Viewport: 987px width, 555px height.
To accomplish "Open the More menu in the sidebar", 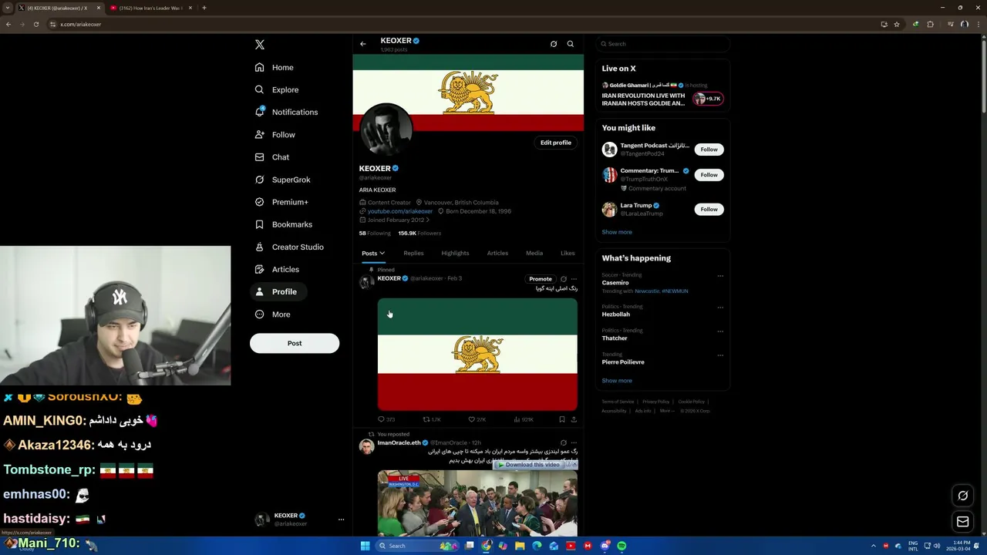I will (273, 314).
